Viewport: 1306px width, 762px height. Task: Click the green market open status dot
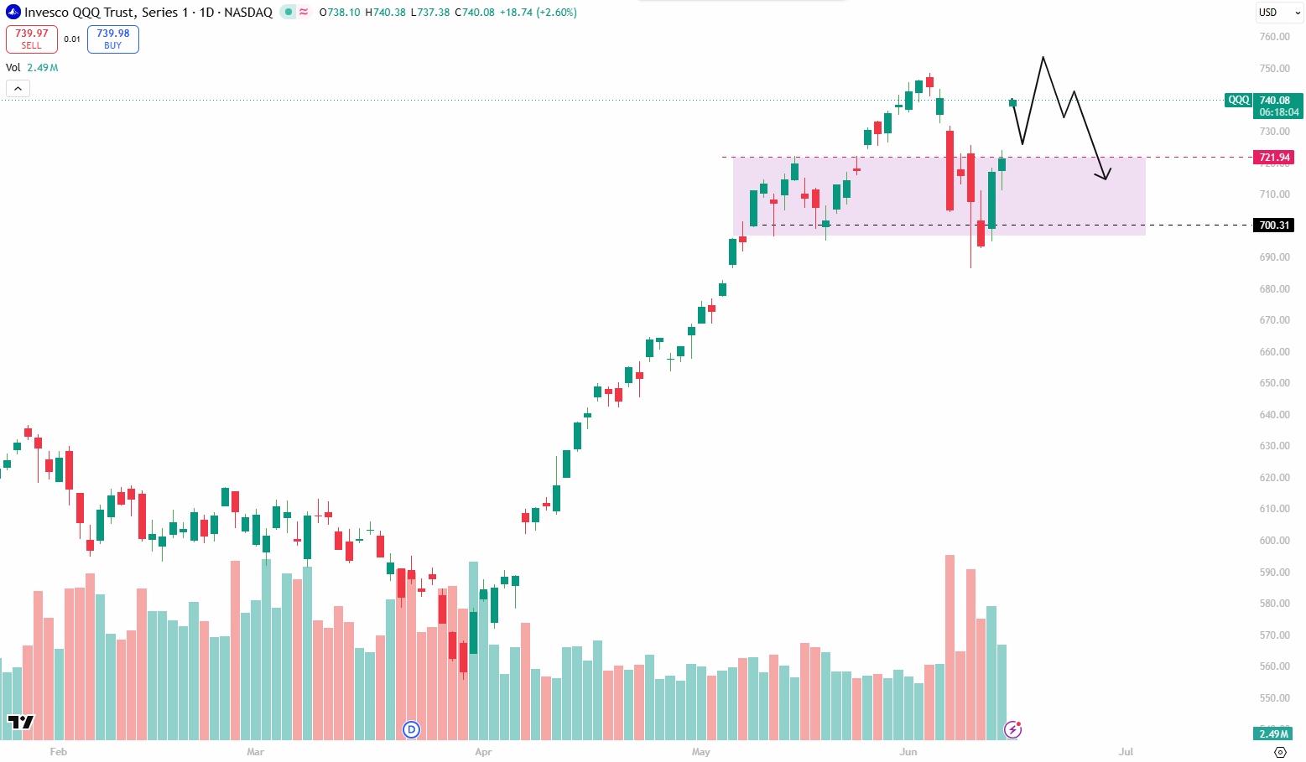289,13
